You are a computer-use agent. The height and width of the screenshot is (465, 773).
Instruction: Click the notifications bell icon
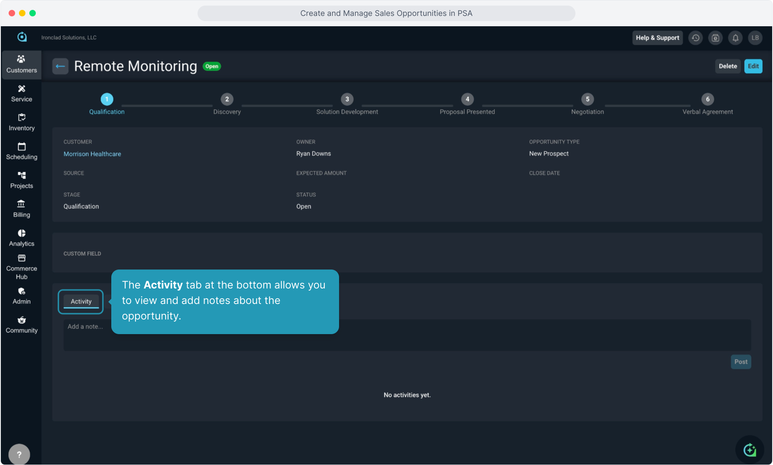pos(735,38)
